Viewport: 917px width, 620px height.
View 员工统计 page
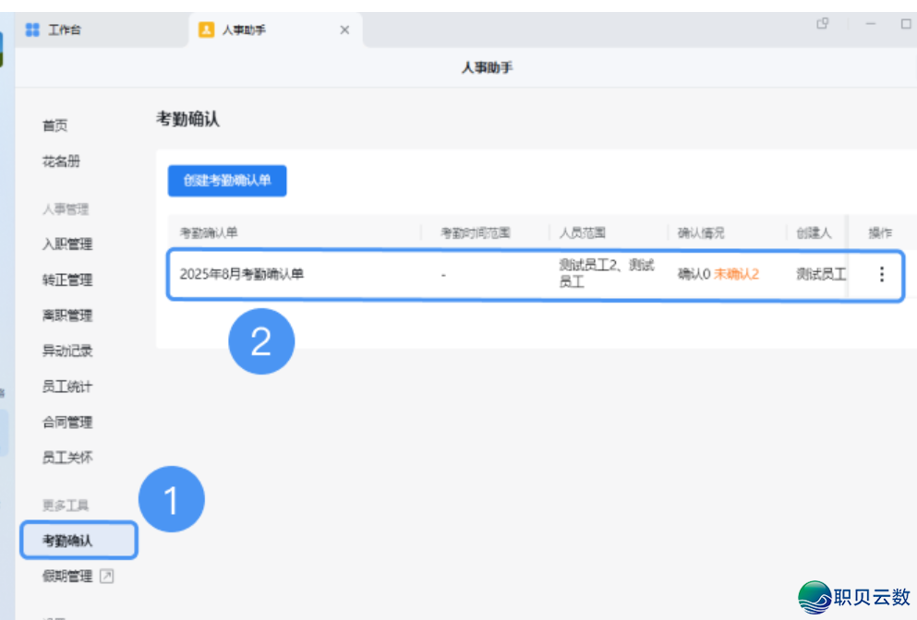pyautogui.click(x=67, y=387)
